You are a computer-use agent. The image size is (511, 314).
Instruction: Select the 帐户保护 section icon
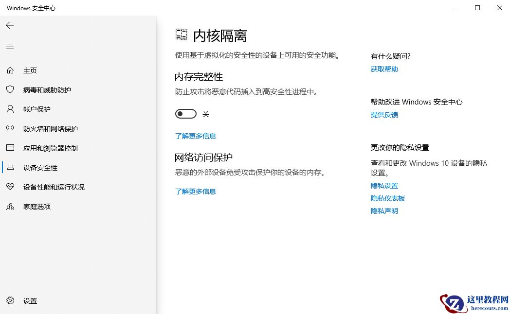(x=11, y=109)
